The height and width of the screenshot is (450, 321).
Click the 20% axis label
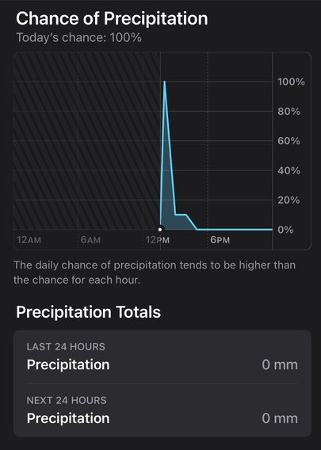tap(289, 200)
